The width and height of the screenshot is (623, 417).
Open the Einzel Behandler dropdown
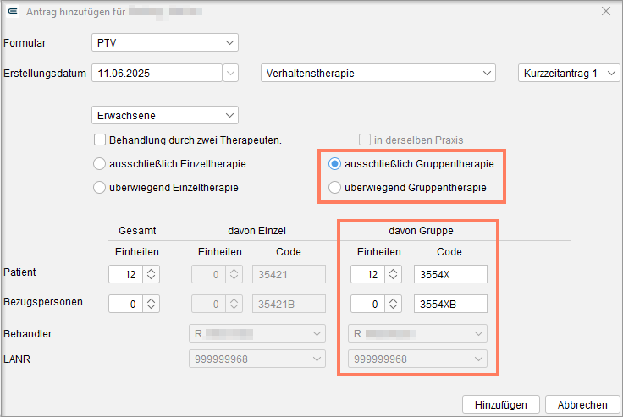click(257, 333)
